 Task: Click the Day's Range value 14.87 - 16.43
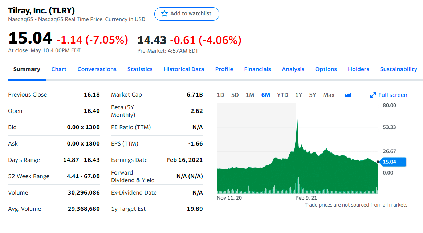[81, 160]
